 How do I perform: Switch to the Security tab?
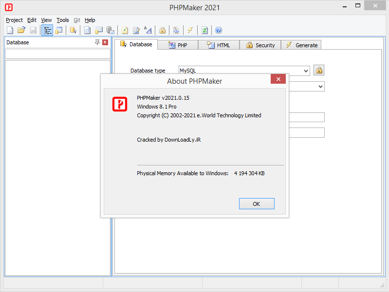(260, 45)
